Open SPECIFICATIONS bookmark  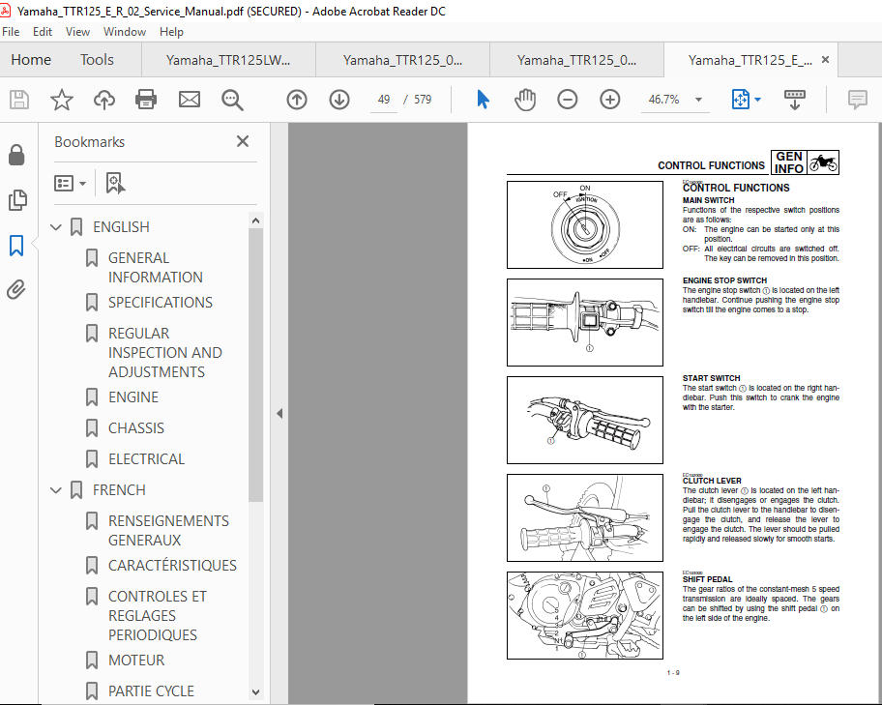pyautogui.click(x=161, y=303)
